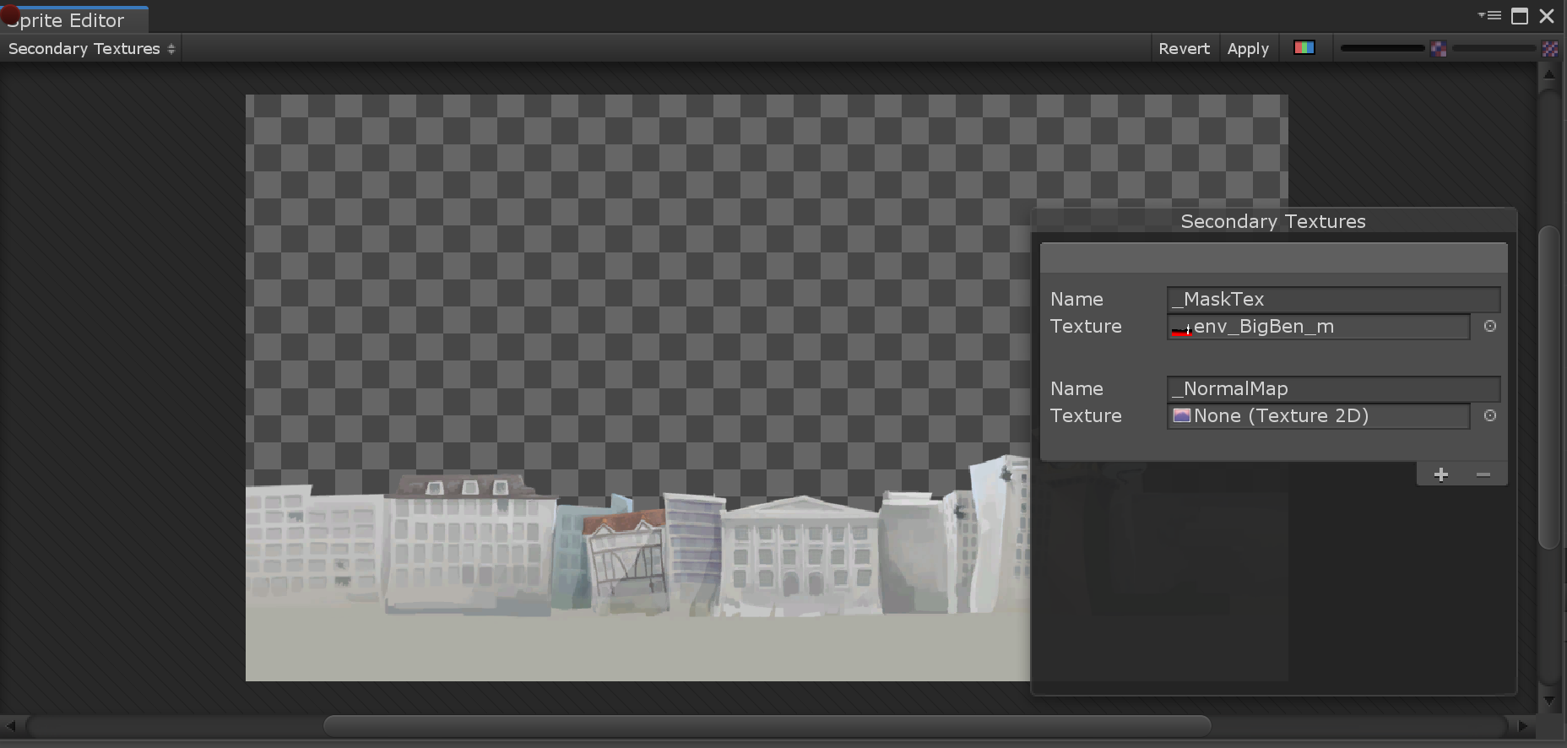Open the Sprite Editor window options menu
The image size is (1567, 748).
(x=1489, y=15)
